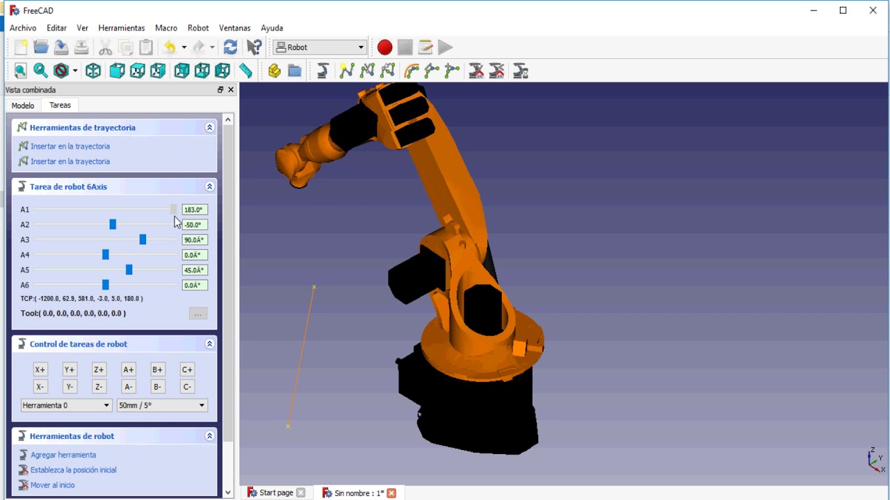The image size is (890, 500).
Task: Open the Macro menu
Action: [166, 28]
